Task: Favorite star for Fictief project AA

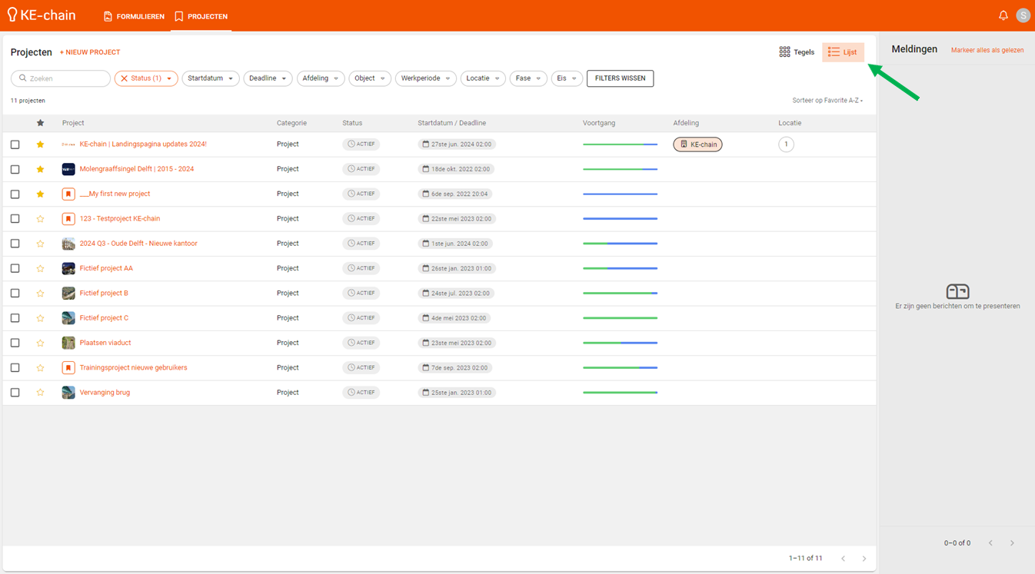Action: [x=40, y=268]
